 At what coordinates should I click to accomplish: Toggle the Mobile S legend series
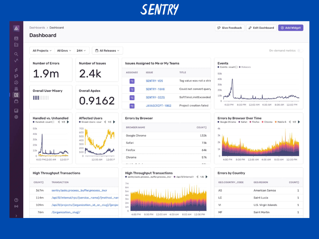tap(280, 122)
